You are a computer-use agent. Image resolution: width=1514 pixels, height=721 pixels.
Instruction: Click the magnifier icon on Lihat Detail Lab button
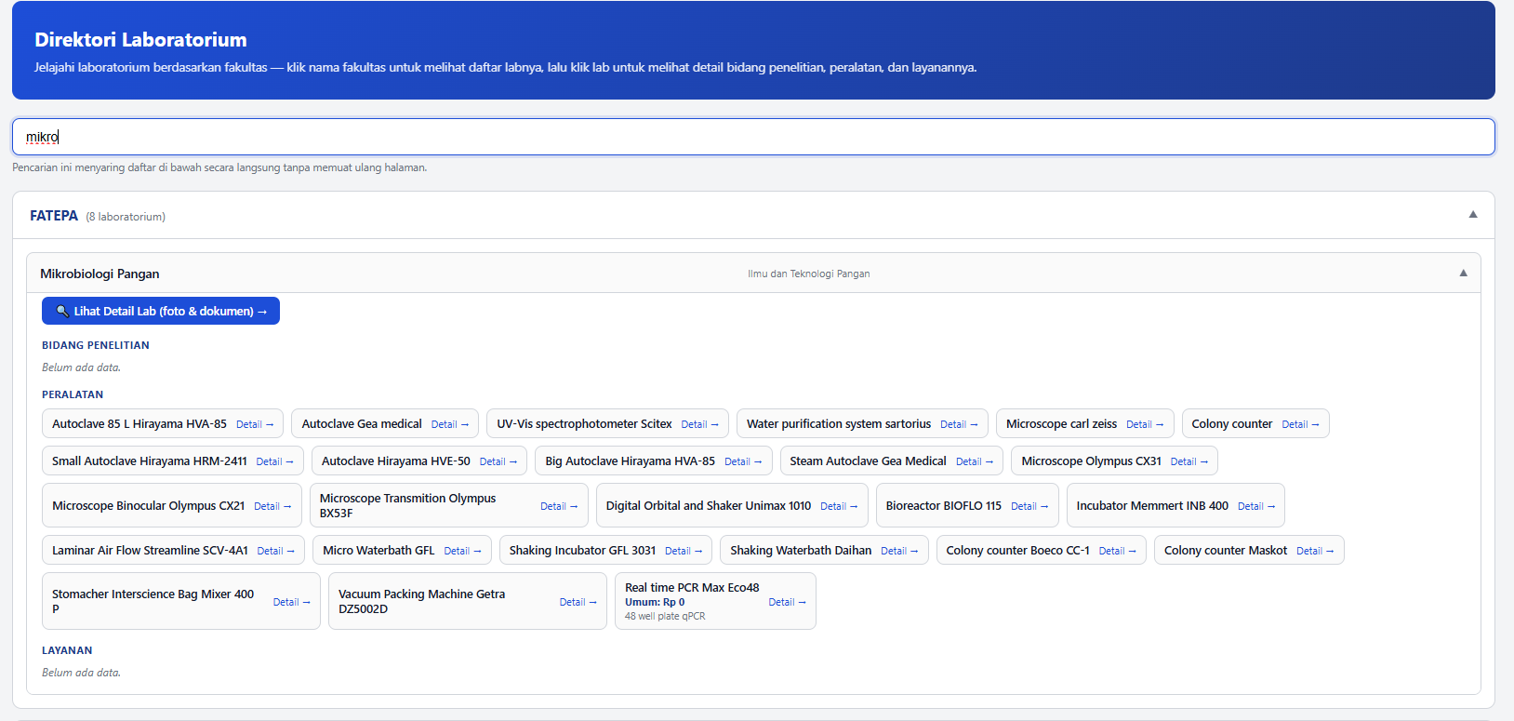(x=62, y=312)
